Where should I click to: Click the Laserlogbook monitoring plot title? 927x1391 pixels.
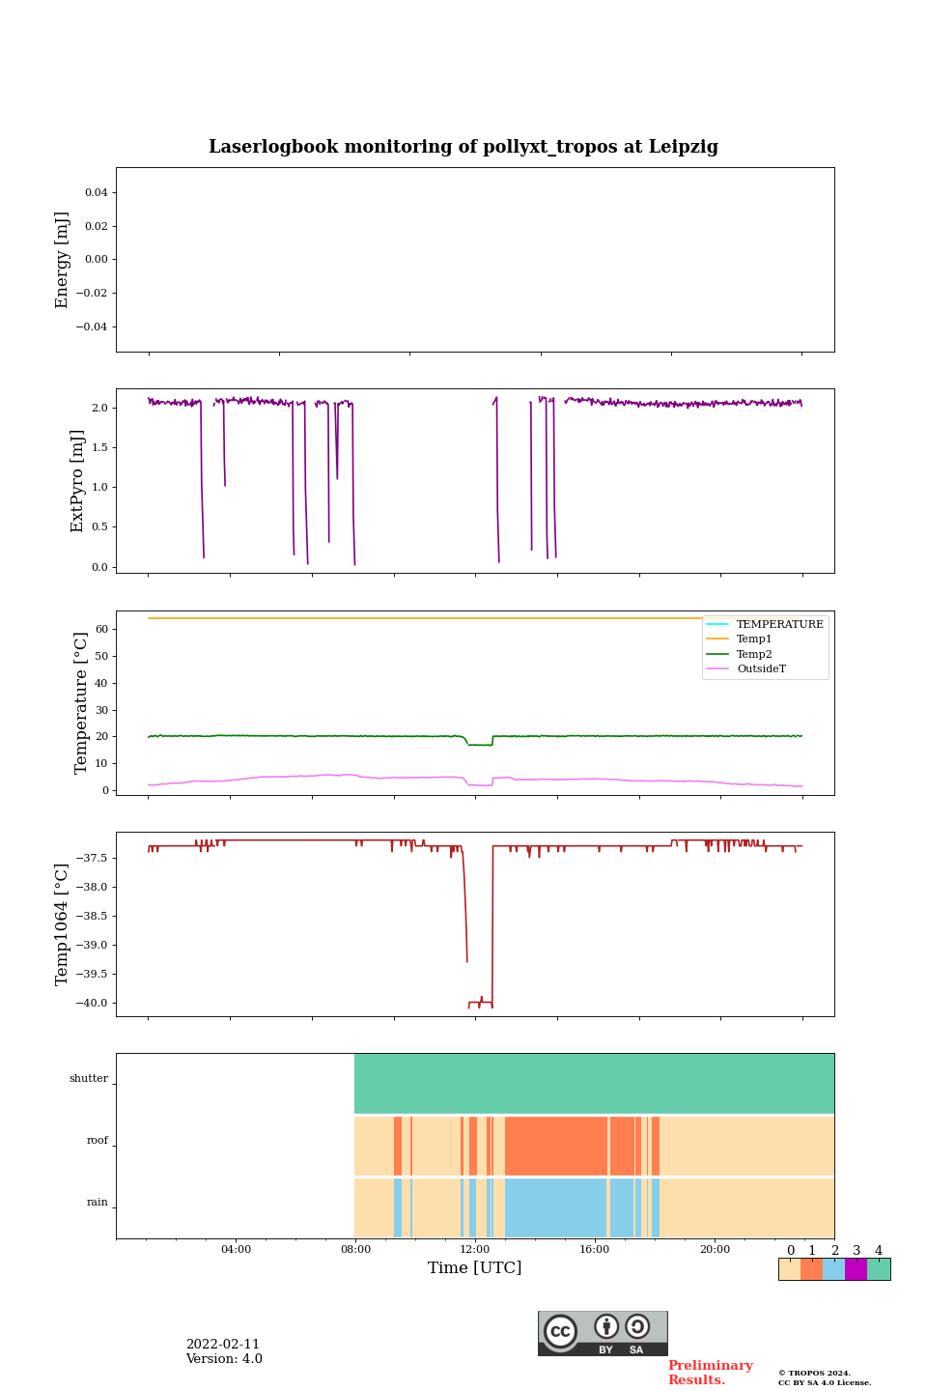(463, 147)
